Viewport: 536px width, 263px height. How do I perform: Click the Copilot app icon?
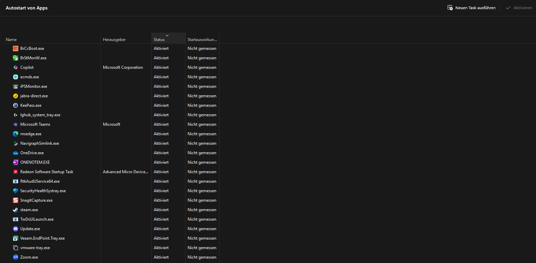[16, 67]
